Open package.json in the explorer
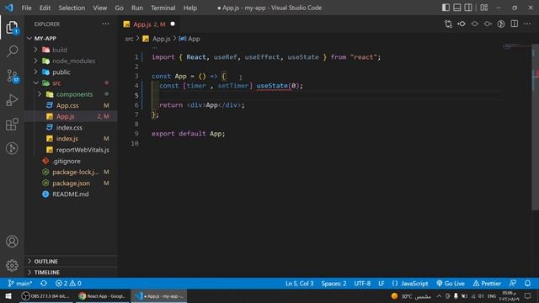539x303 pixels. click(71, 183)
